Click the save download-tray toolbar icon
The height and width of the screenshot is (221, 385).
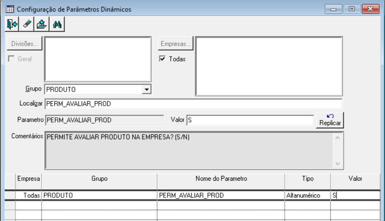[x=42, y=24]
